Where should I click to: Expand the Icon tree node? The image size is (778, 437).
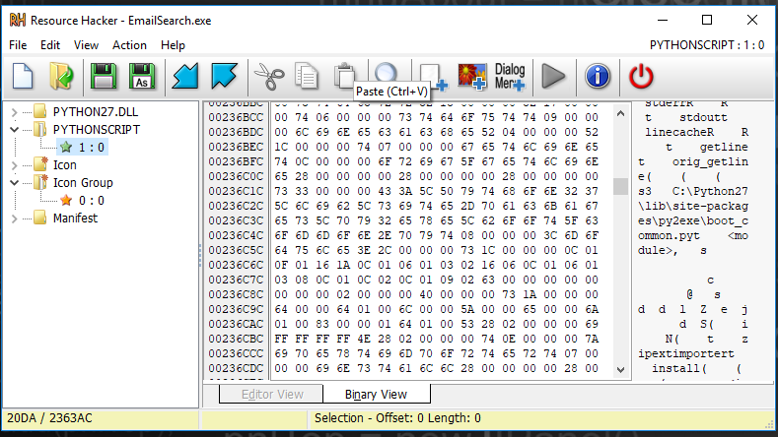pos(15,165)
